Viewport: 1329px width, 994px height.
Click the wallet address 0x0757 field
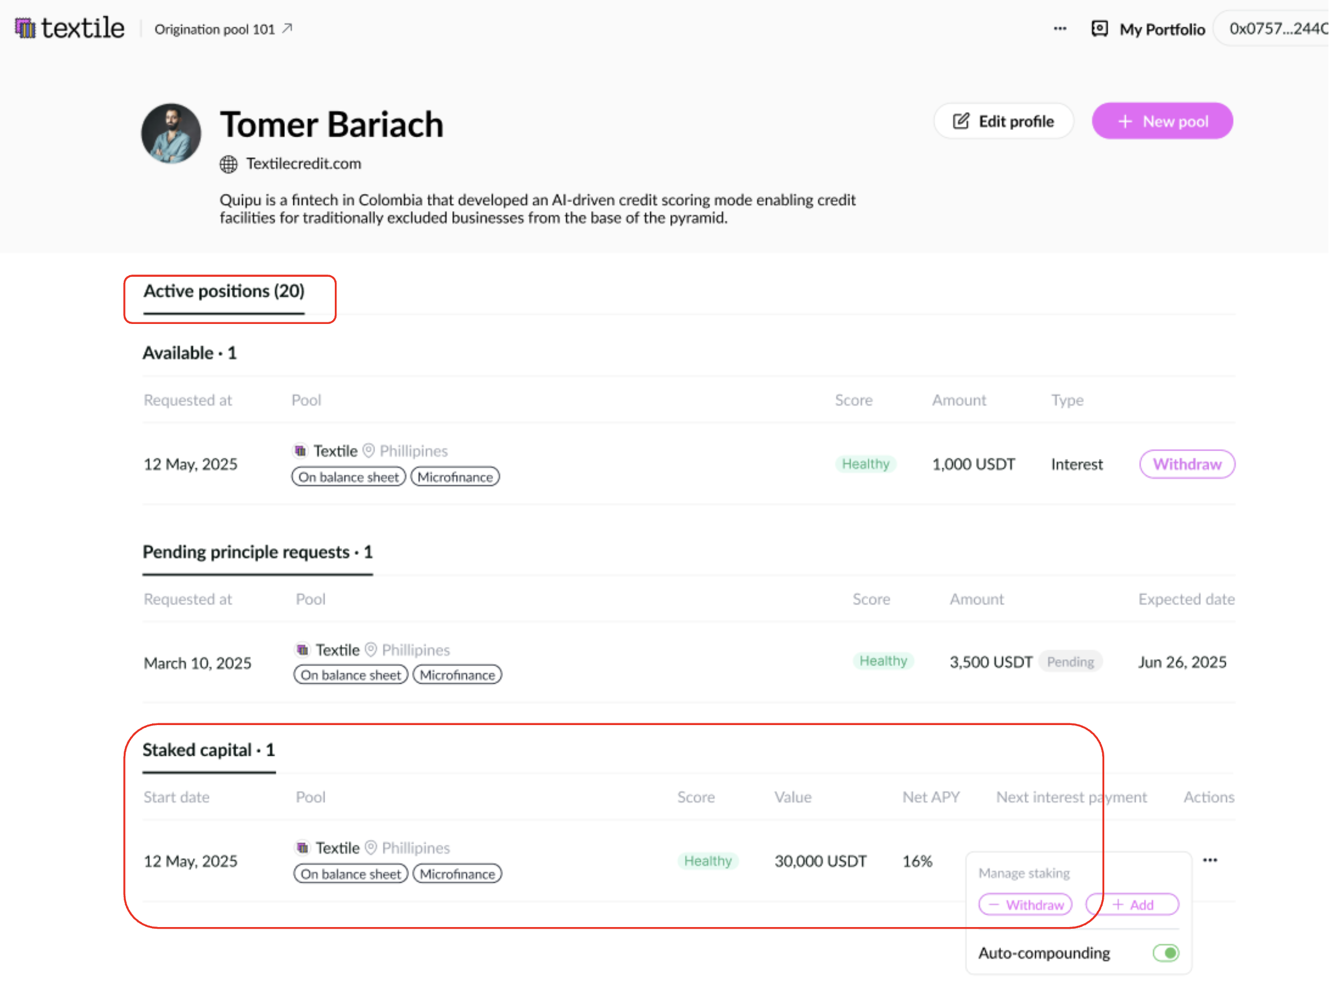click(x=1277, y=28)
